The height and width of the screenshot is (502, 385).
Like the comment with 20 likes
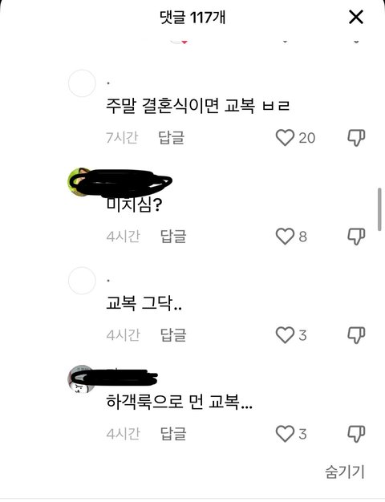click(285, 138)
